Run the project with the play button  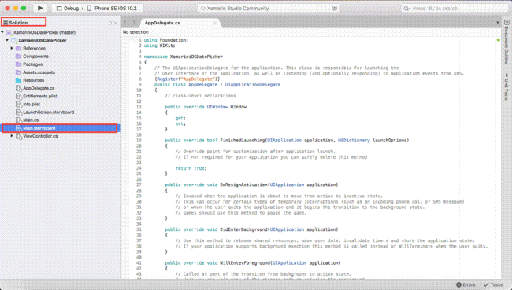(40, 8)
